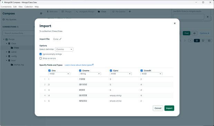
Task: Expand the config database
Action: (7, 56)
